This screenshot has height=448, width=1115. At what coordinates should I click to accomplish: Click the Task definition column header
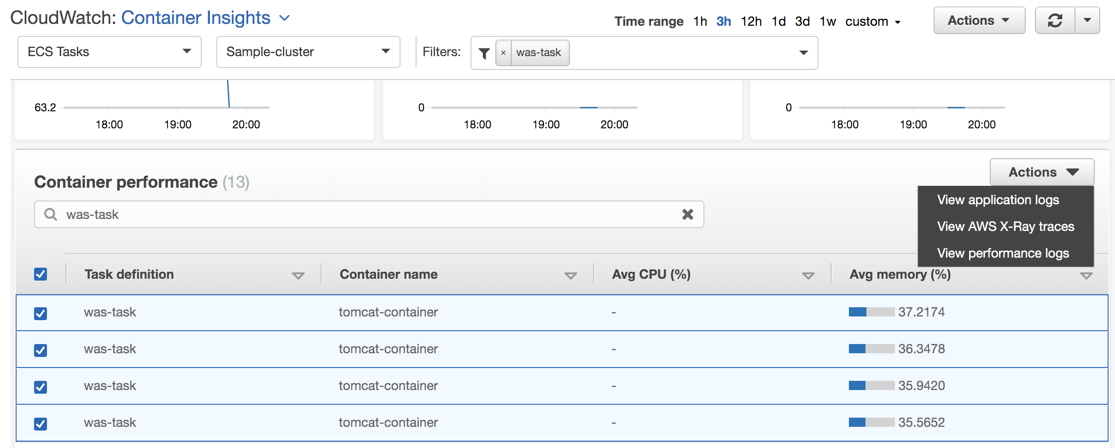[129, 275]
